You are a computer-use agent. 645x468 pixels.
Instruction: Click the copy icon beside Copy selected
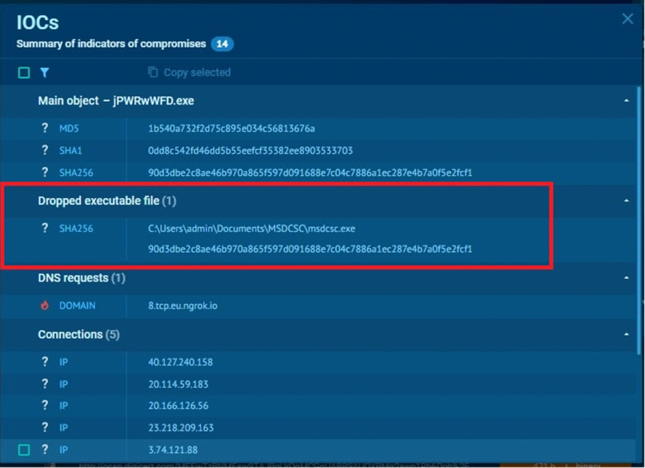(x=153, y=72)
